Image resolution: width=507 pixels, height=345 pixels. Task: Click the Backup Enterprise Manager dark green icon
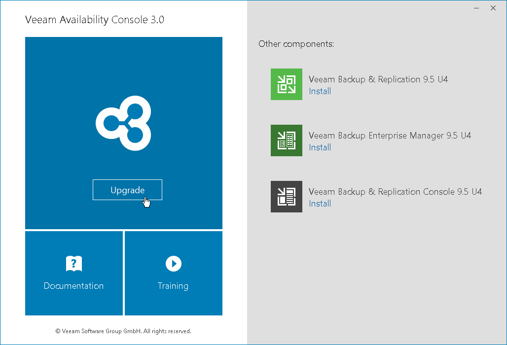287,140
